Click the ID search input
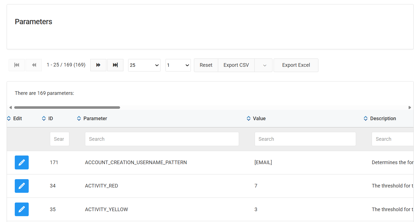Viewport: 414px width, 222px height. (59, 139)
